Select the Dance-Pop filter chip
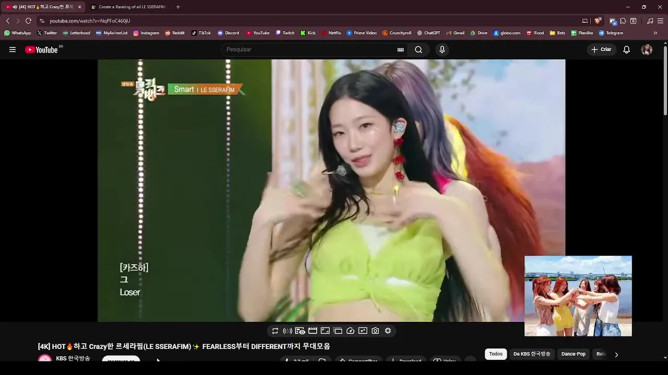 (x=574, y=354)
